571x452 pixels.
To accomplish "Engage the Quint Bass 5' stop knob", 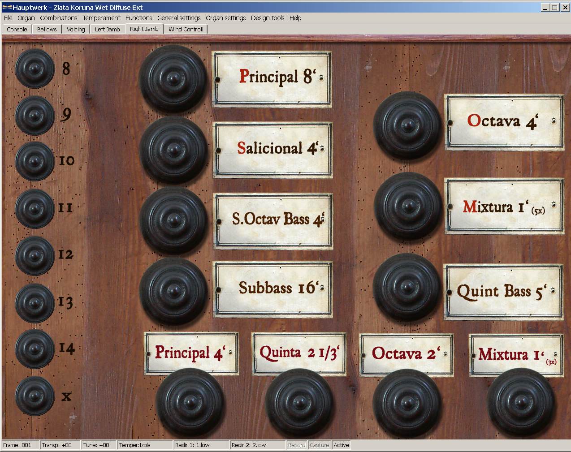I will coord(407,287).
